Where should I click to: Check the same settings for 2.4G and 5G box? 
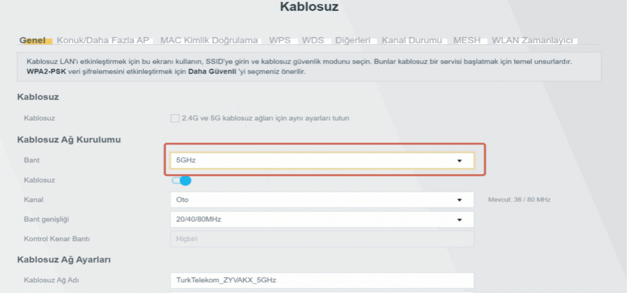[175, 119]
